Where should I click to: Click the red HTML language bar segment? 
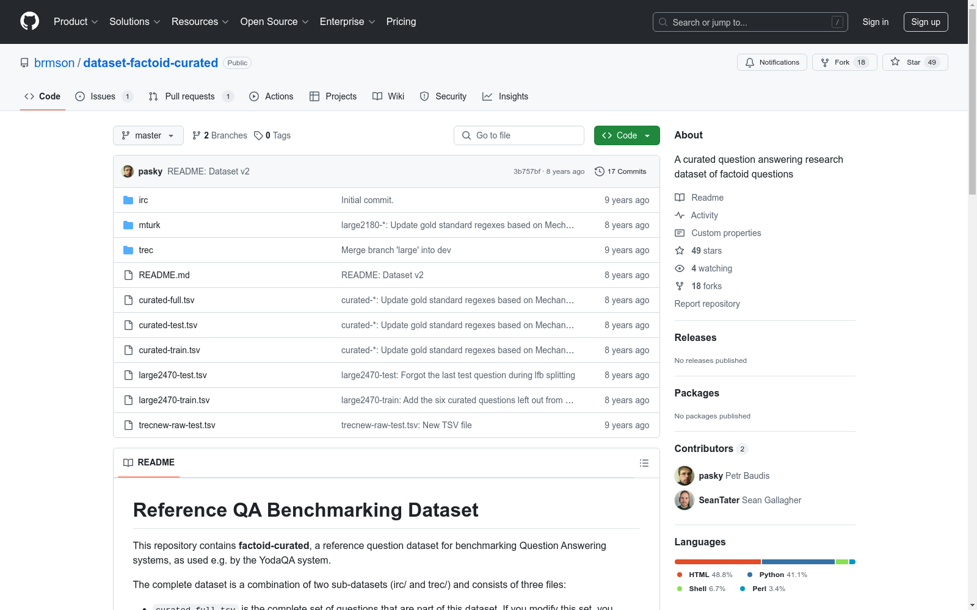[x=717, y=562]
